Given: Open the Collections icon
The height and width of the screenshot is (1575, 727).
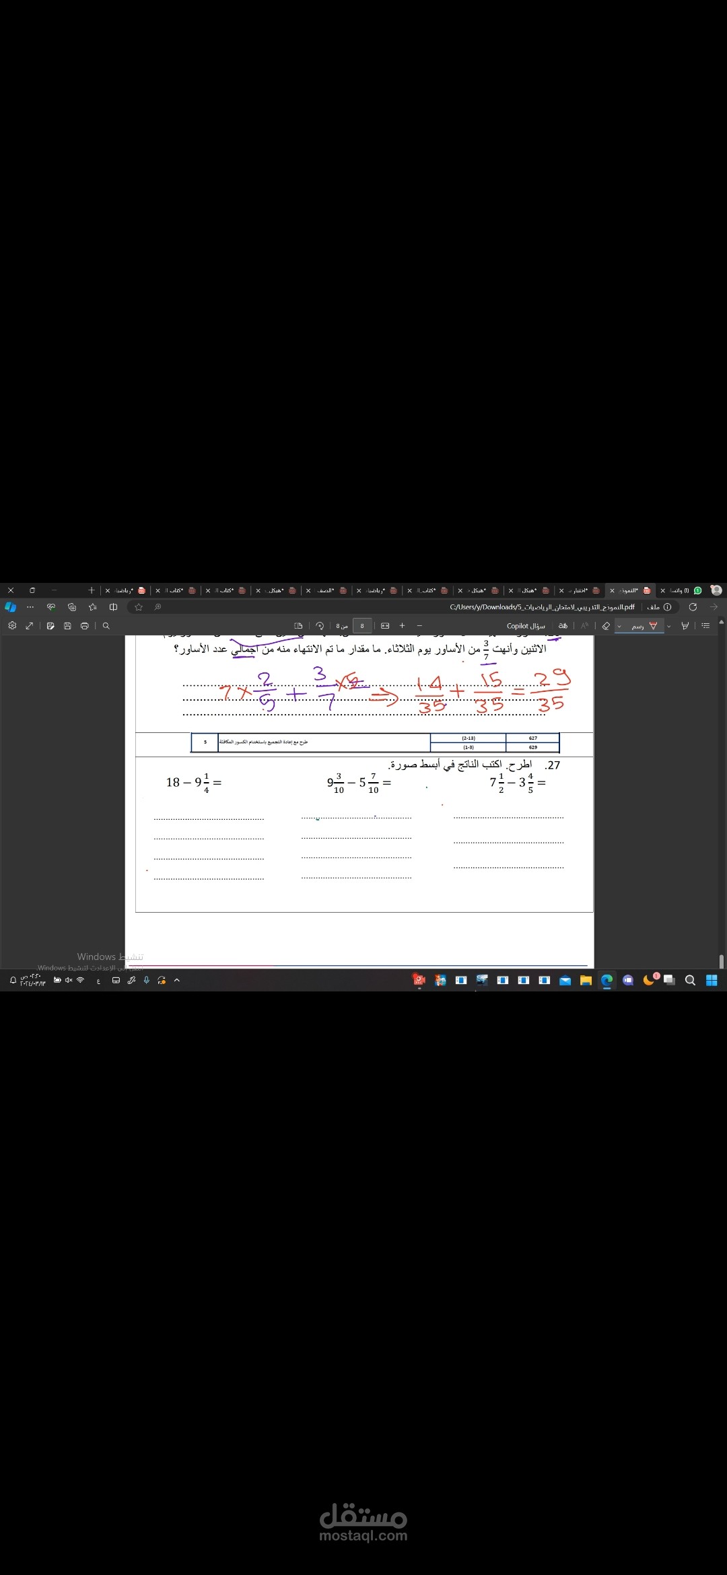Looking at the screenshot, I should click(72, 606).
